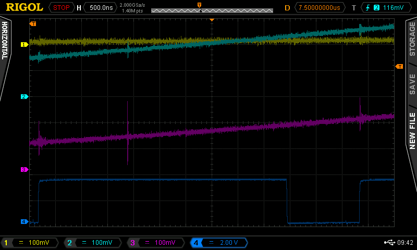
Task: Click the NEW FILE label on right panel
Action: [412, 131]
